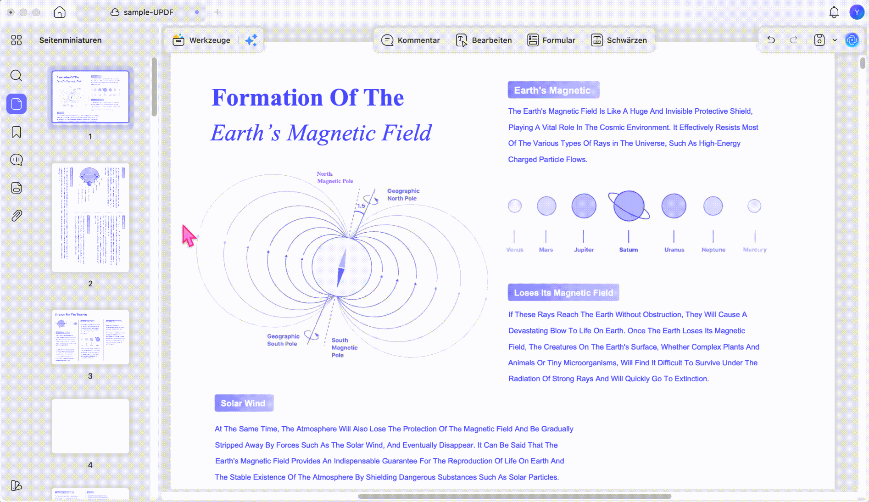Click the Jupiter label
The image size is (869, 502).
point(584,250)
